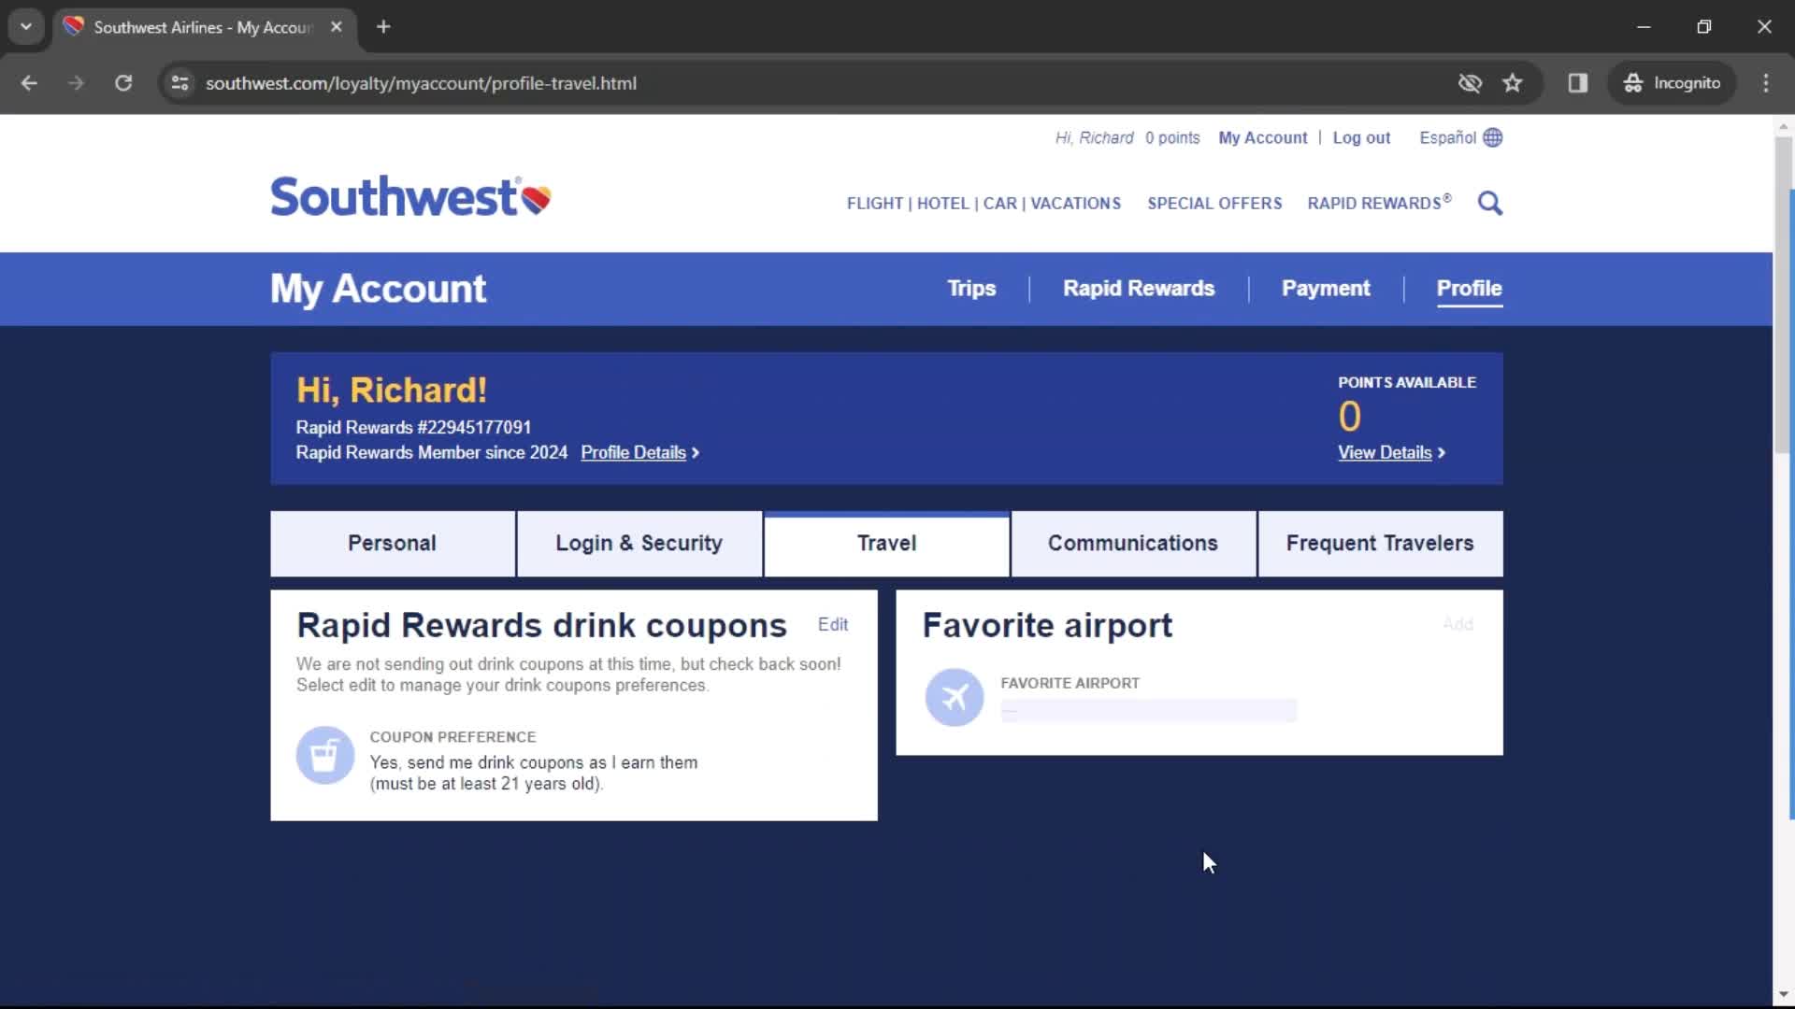Toggle the drink coupon preference setting
This screenshot has height=1009, width=1795.
(x=832, y=625)
